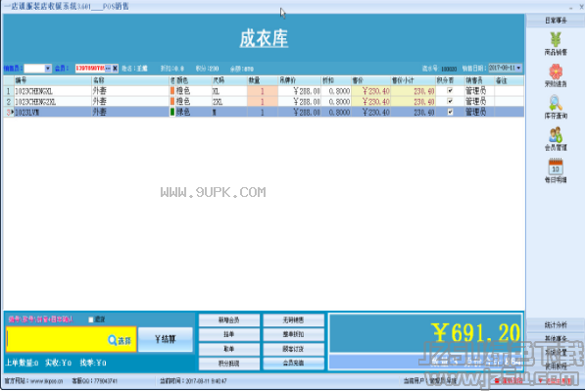Toggle points checkbox in row 1
The width and height of the screenshot is (585, 391).
click(x=450, y=91)
